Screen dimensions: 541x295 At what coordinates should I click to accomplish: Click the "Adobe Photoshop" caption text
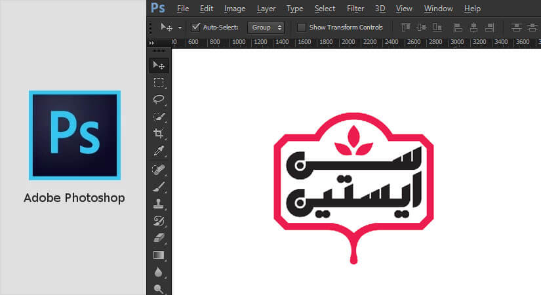coord(74,198)
